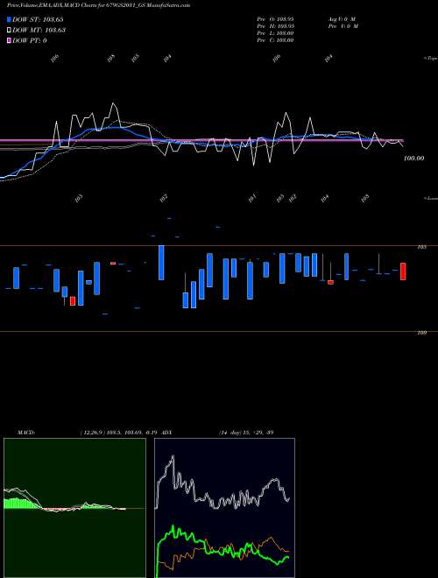This screenshot has height=578, width=438.
Task: Click the (14 day) ADX values text
Action: point(246,432)
